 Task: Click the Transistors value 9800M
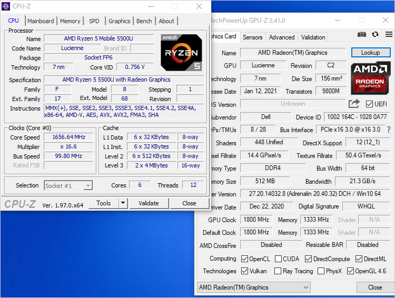pyautogui.click(x=331, y=91)
